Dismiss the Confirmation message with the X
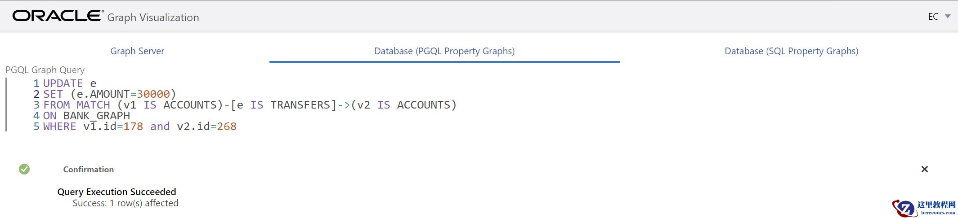 pos(924,169)
